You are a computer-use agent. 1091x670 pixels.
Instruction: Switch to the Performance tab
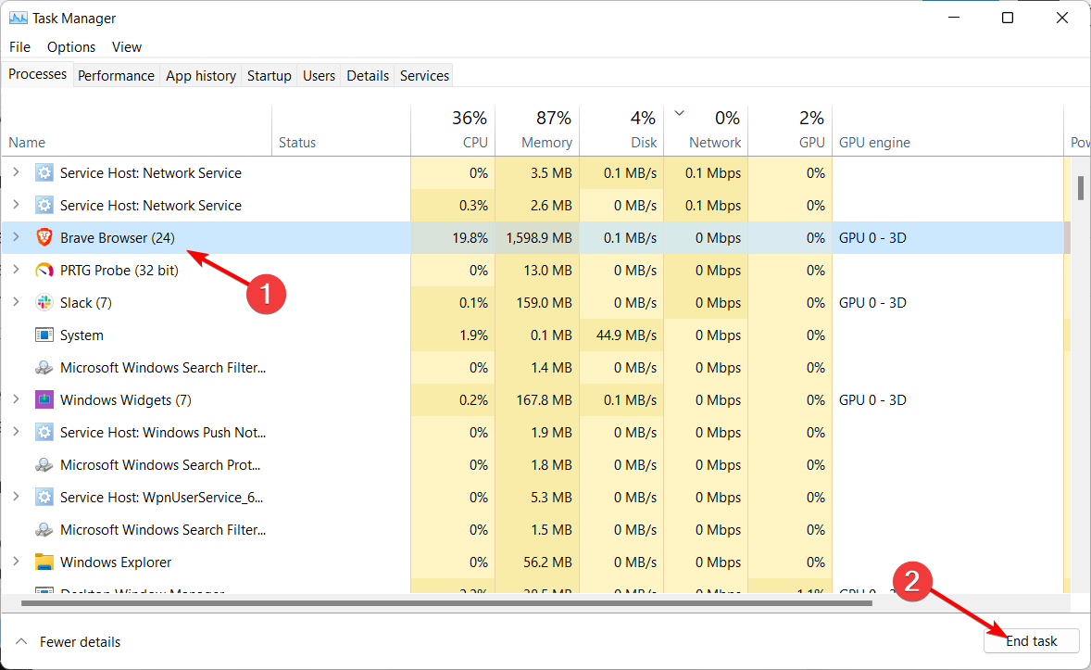116,75
